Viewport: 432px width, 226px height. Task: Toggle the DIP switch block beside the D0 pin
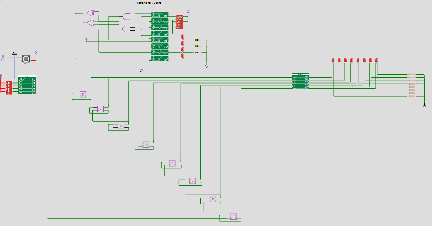tap(179, 22)
